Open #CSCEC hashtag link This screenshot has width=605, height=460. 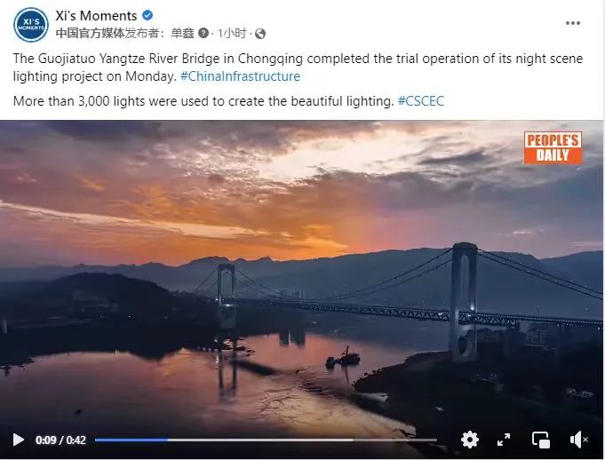coord(420,101)
